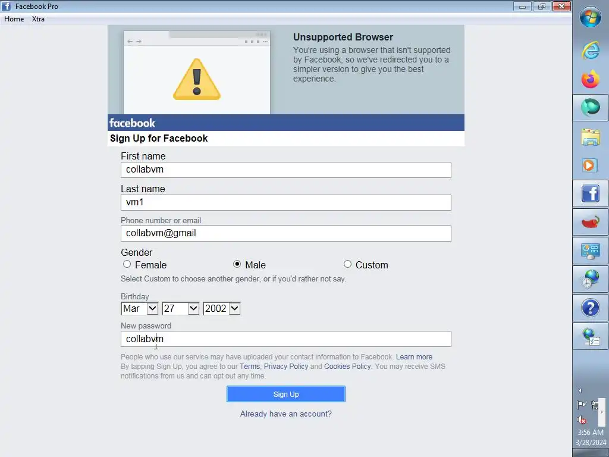The height and width of the screenshot is (457, 609).
Task: Open the Control Panel taskbar icon
Action: [591, 251]
